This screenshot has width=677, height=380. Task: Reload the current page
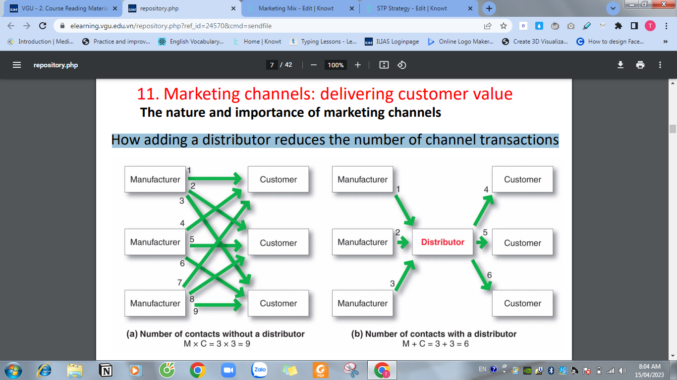click(x=42, y=26)
